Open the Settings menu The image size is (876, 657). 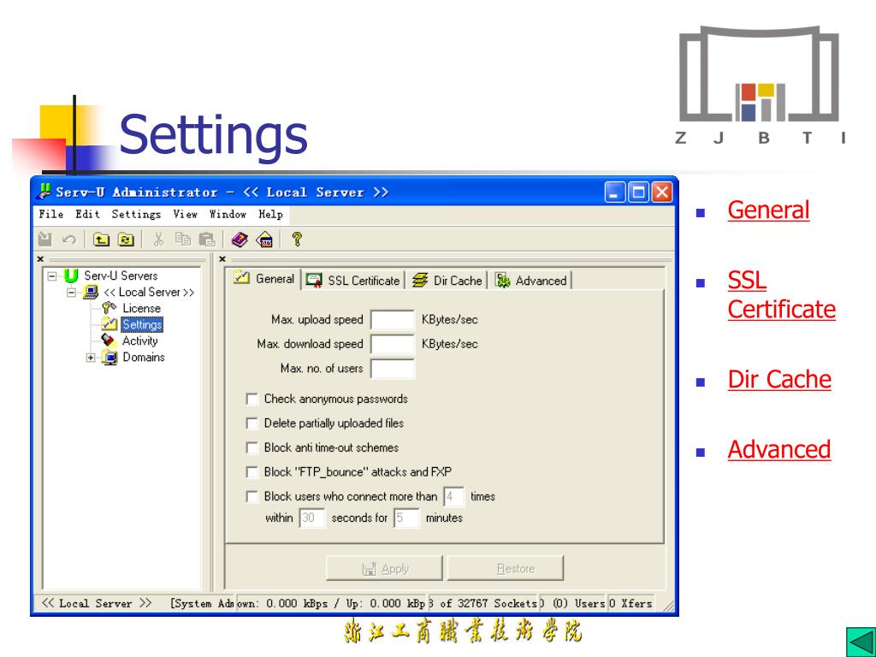136,215
